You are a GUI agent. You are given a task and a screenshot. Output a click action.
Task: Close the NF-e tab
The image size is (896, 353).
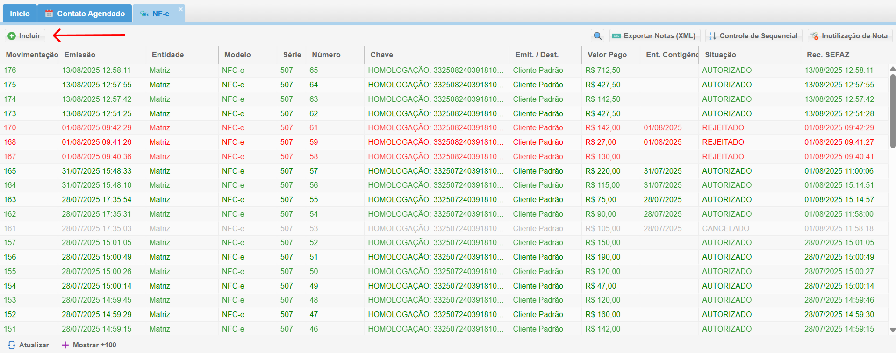pyautogui.click(x=181, y=9)
